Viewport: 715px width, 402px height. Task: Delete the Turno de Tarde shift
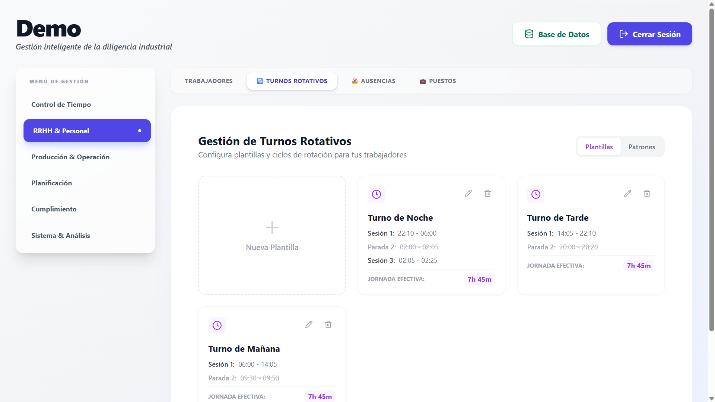click(647, 194)
